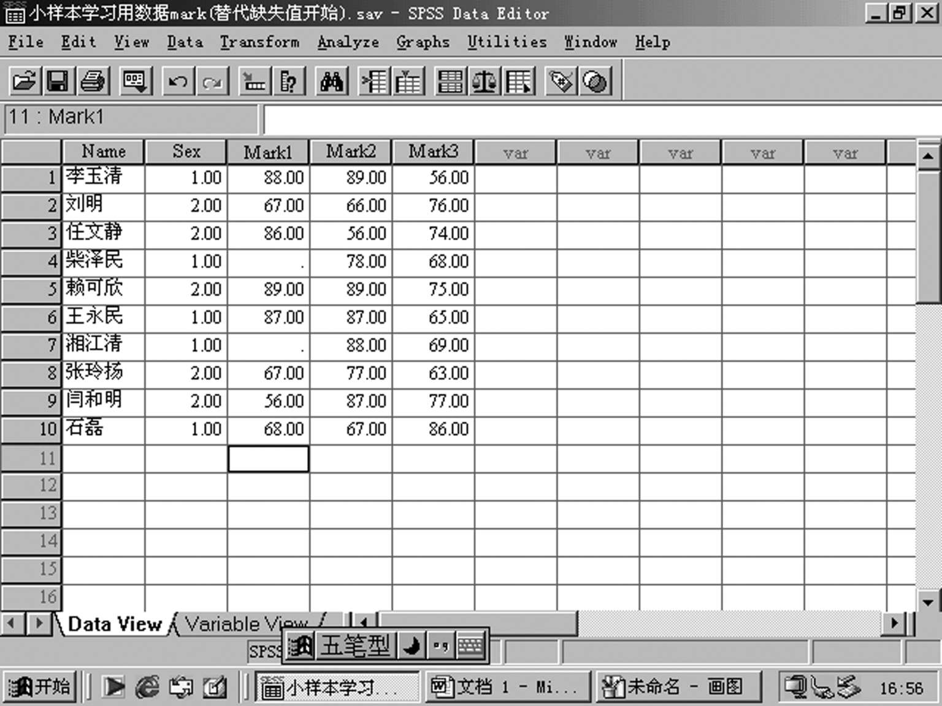Open the IME soft keyboard icon

(x=470, y=645)
